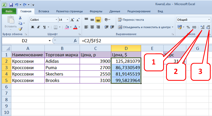Expand the Общий number format dropdown
This screenshot has height=116, width=212.
[209, 20]
